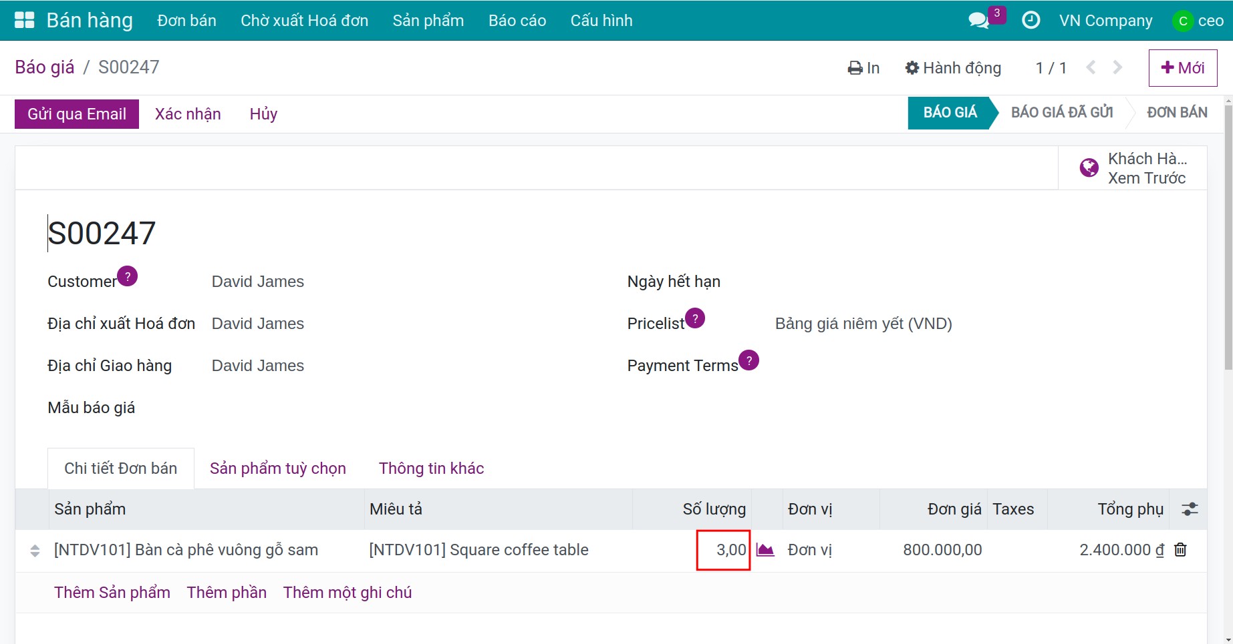This screenshot has width=1233, height=644.
Task: Click the ceo user avatar
Action: [1182, 21]
